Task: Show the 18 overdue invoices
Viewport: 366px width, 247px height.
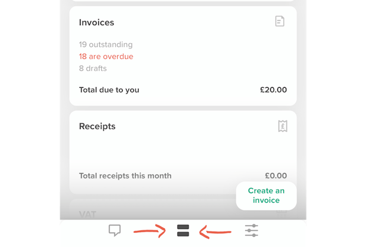Action: tap(106, 56)
